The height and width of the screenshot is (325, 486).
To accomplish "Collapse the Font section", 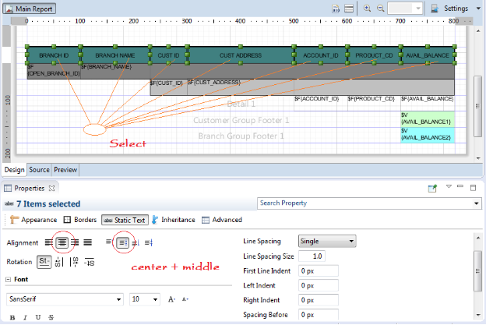I will click(x=9, y=280).
